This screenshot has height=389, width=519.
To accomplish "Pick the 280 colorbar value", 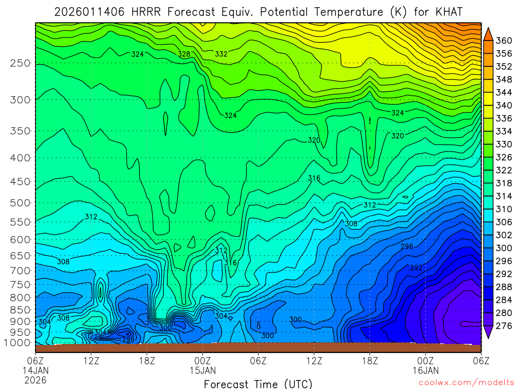I will pos(503,313).
